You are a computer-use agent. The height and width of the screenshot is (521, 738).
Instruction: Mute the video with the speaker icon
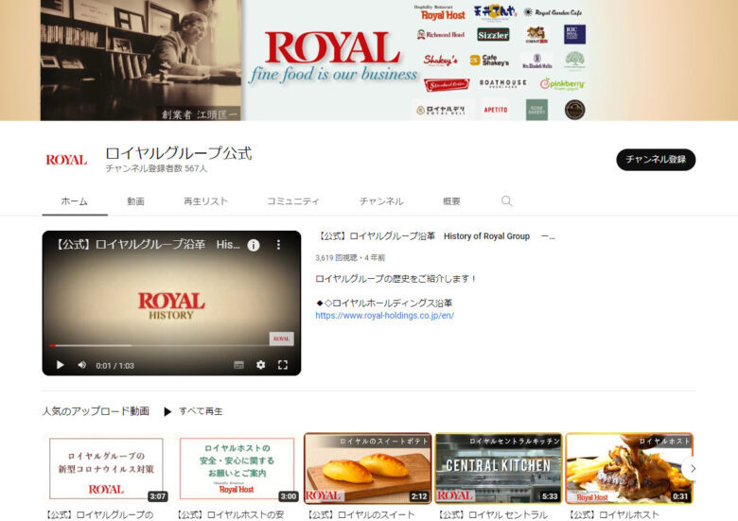pyautogui.click(x=82, y=365)
